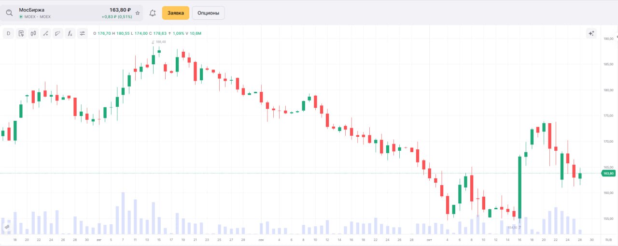This screenshot has width=618, height=246.
Task: Click the current price label 163,80
Action: (608, 174)
